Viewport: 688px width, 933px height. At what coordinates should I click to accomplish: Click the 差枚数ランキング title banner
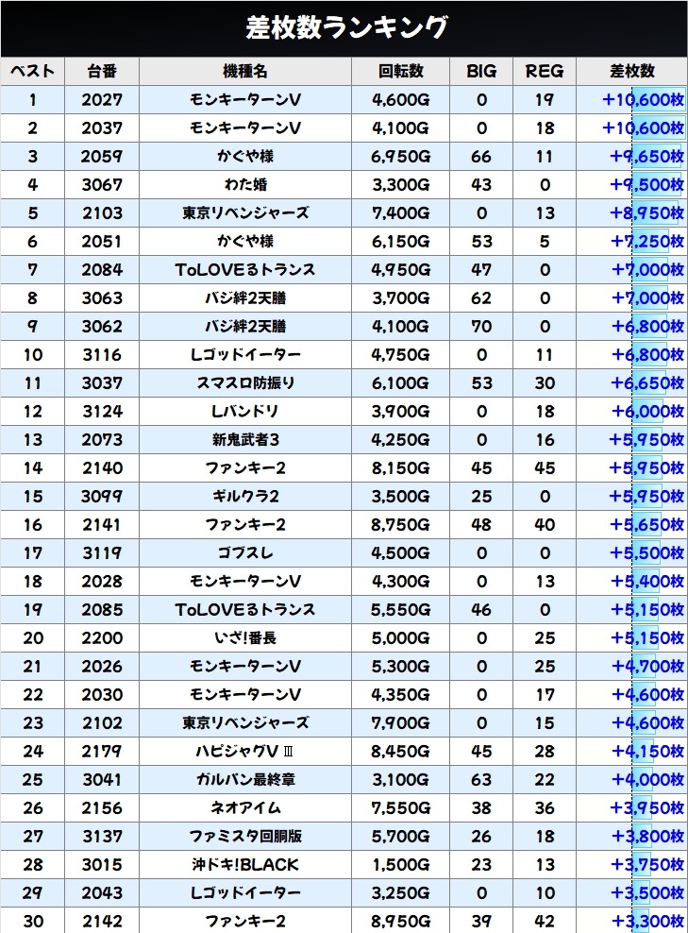pyautogui.click(x=344, y=28)
